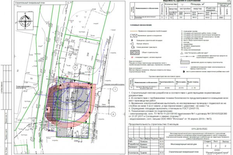Click 'Строительный генеральный план' inside the title block

184,152
